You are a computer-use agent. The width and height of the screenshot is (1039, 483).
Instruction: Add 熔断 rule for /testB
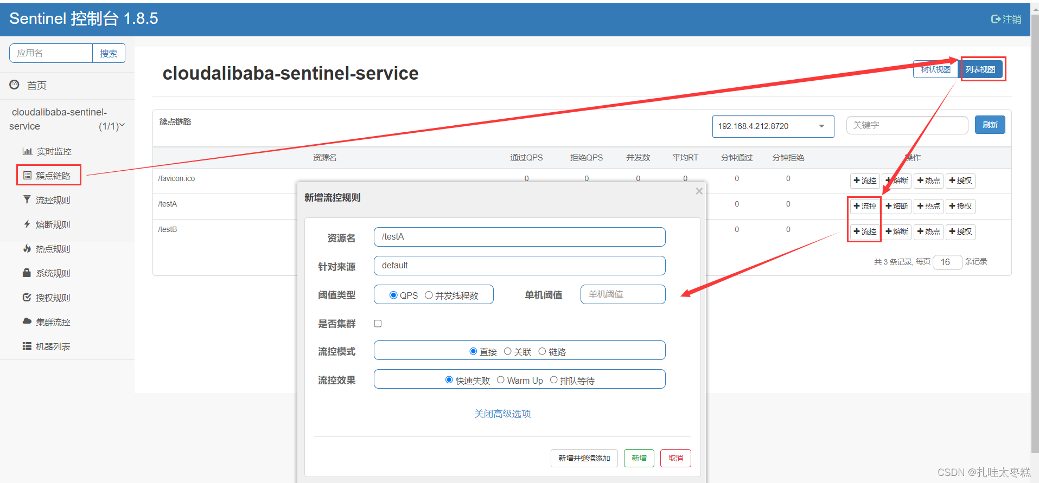point(897,231)
